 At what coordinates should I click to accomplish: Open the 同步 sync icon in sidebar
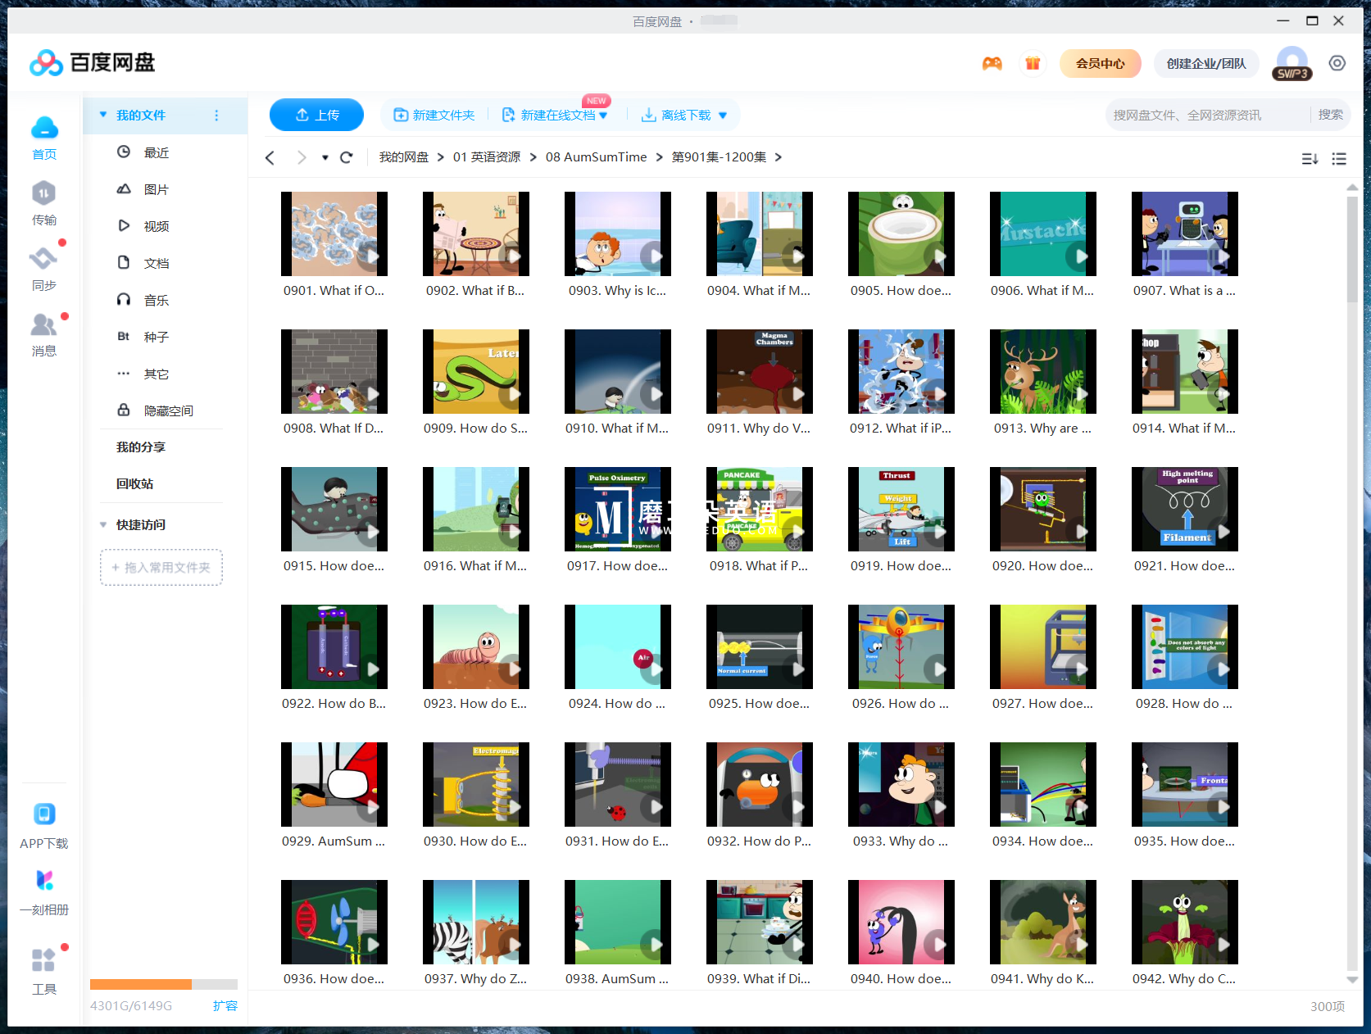click(x=43, y=260)
